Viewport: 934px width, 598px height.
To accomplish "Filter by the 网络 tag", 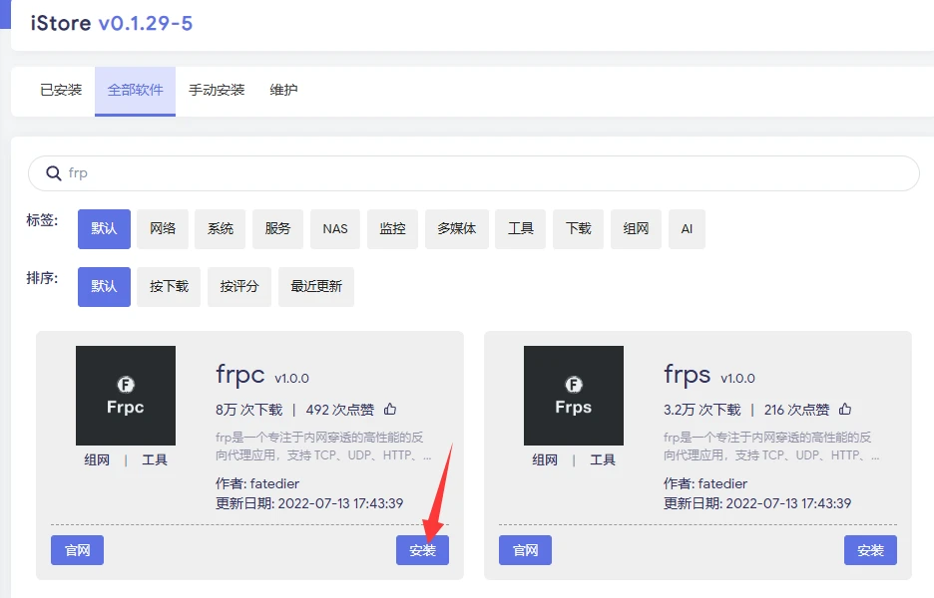I will click(x=163, y=228).
